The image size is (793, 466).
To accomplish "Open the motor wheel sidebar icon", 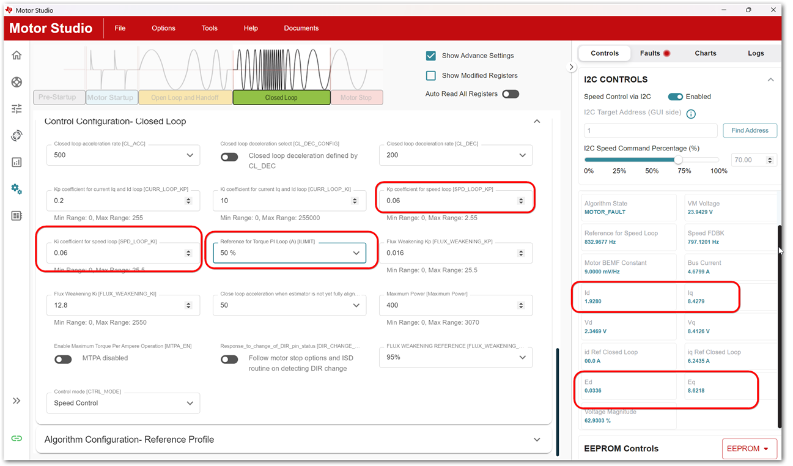I will click(17, 82).
